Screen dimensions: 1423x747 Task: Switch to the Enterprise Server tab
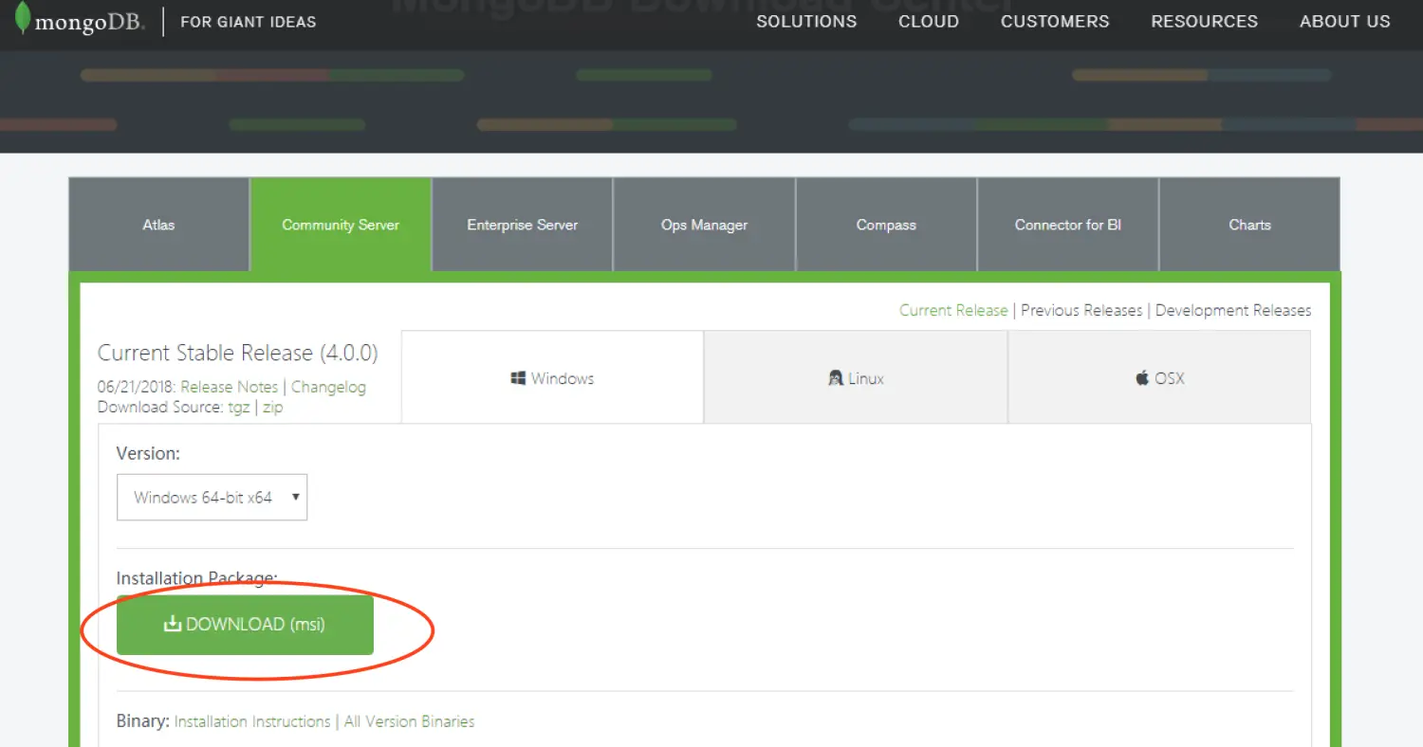tap(522, 225)
